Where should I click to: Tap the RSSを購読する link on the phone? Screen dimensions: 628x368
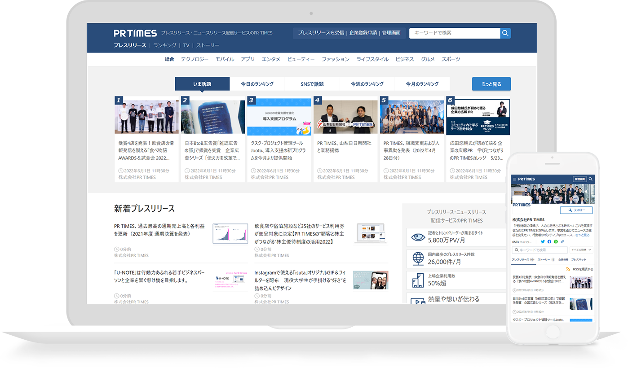click(583, 269)
